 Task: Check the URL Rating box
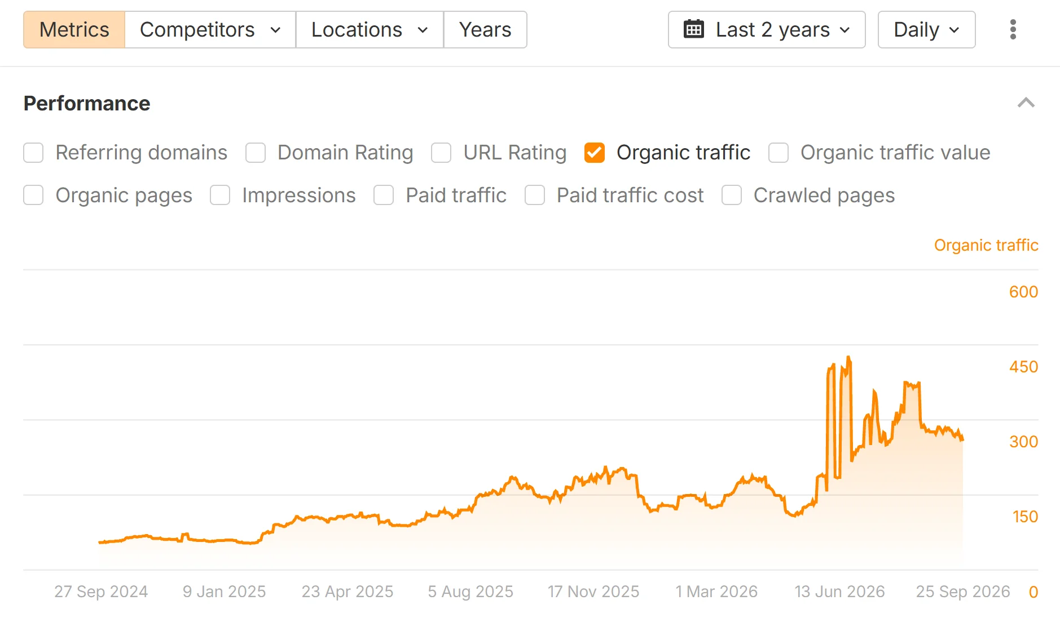tap(441, 153)
